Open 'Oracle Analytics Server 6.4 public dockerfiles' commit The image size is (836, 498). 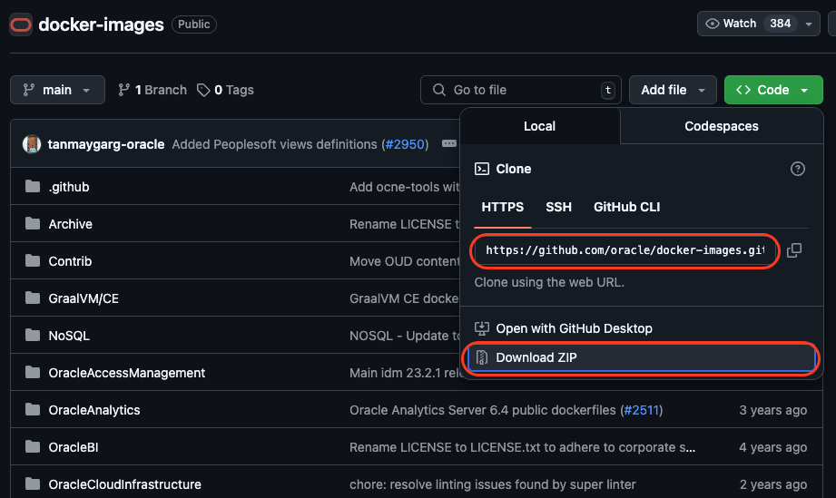click(x=482, y=410)
